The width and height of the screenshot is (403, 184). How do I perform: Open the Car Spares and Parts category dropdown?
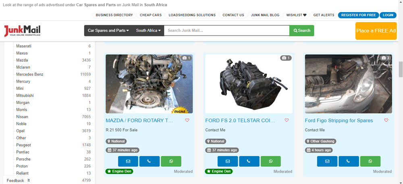[x=108, y=31]
